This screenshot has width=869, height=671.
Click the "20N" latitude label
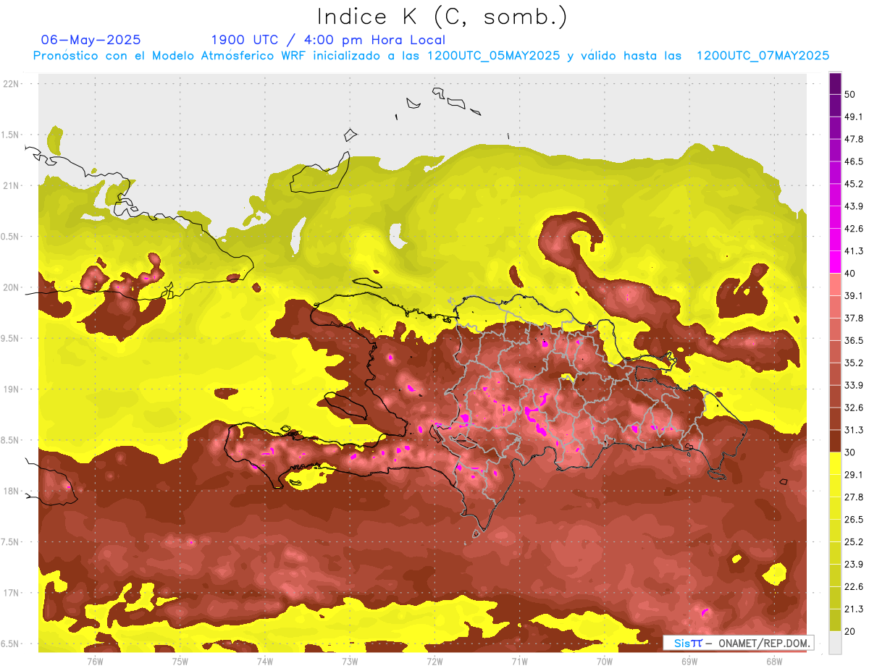click(x=12, y=287)
